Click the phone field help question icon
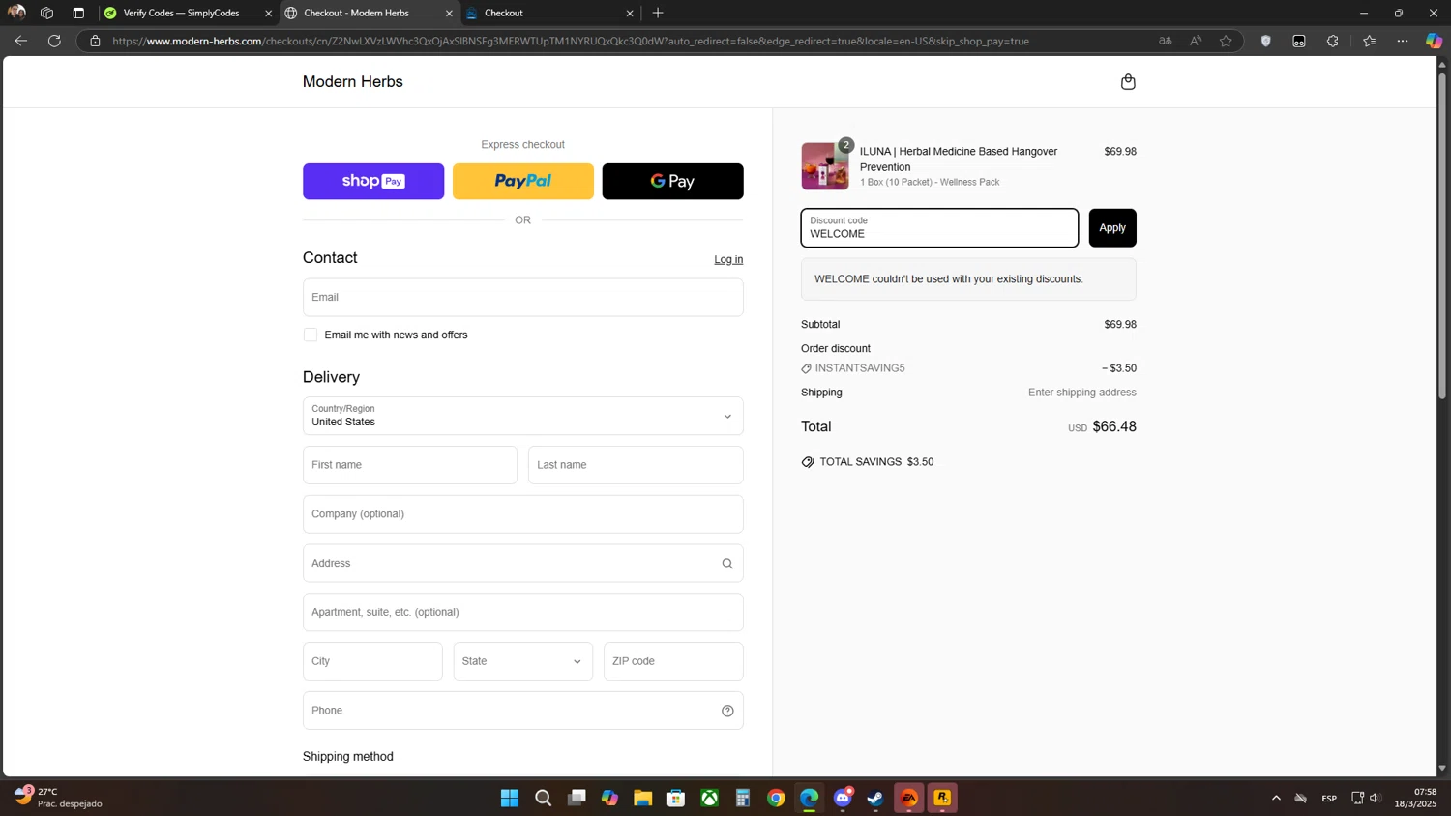 727,711
